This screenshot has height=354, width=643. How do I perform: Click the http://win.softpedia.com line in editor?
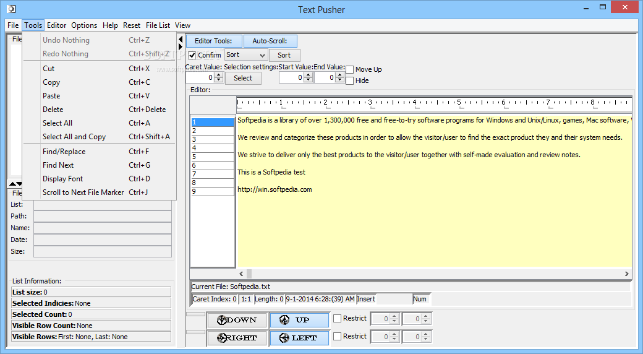click(x=275, y=189)
